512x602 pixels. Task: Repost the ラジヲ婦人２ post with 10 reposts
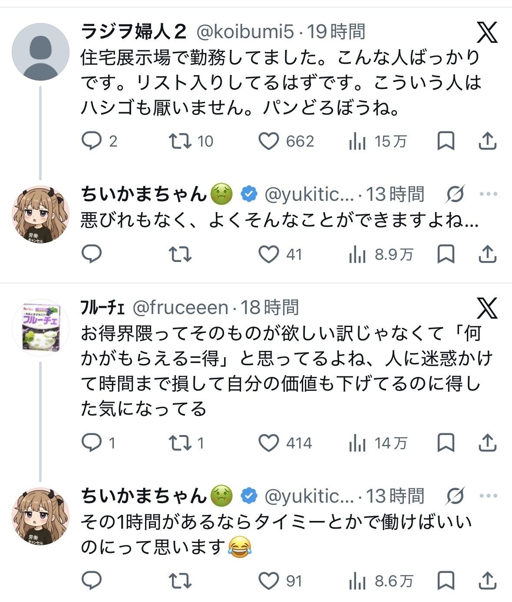click(x=180, y=141)
